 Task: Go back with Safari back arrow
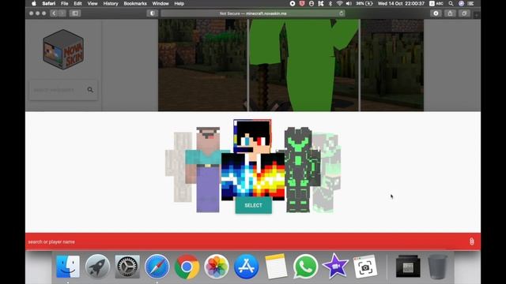click(x=54, y=13)
